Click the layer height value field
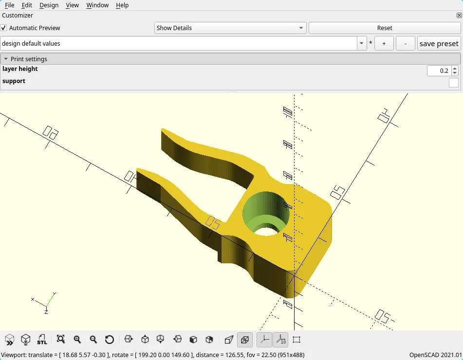463x360 pixels. [x=439, y=71]
